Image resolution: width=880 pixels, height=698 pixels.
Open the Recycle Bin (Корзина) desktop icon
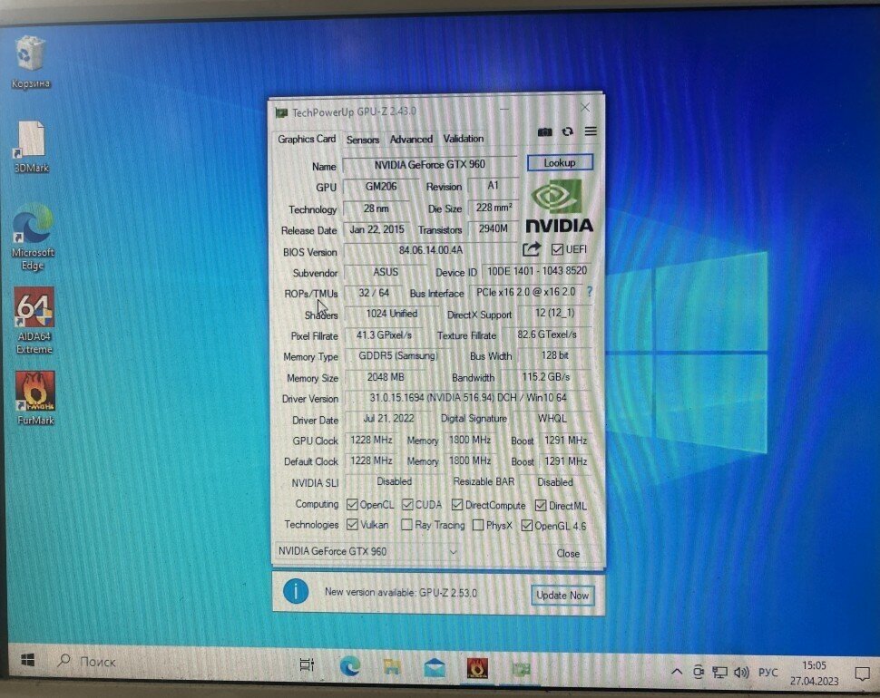(x=30, y=62)
